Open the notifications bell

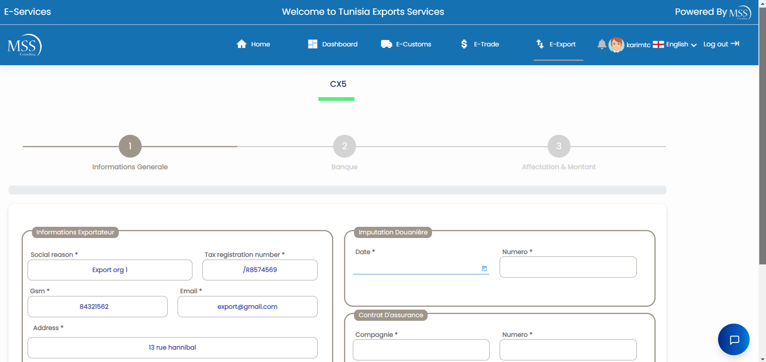click(x=602, y=44)
